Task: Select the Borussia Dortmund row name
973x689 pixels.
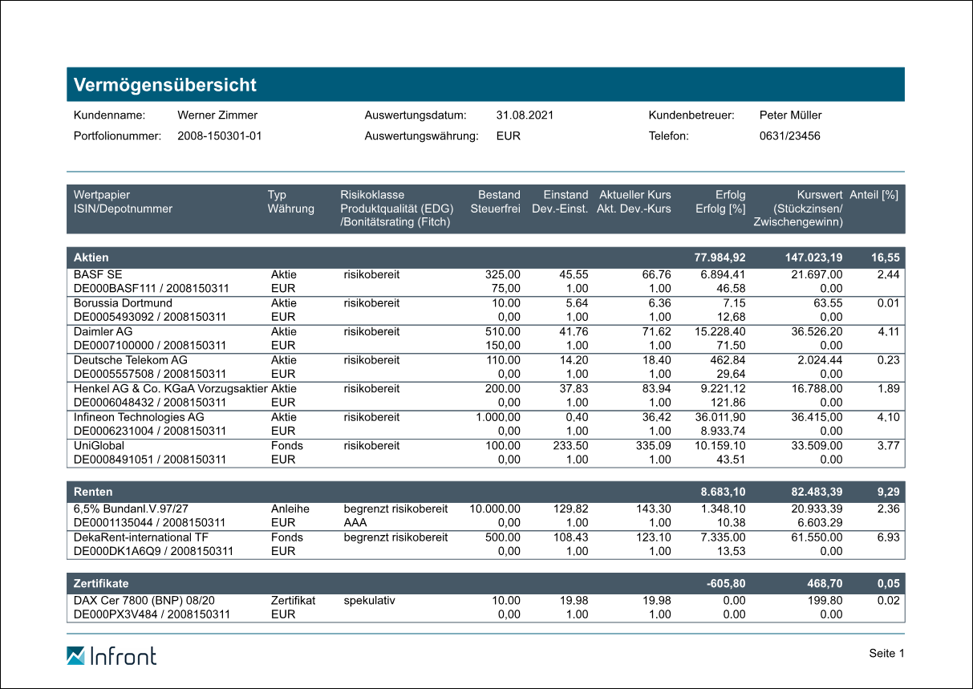Action: point(121,303)
